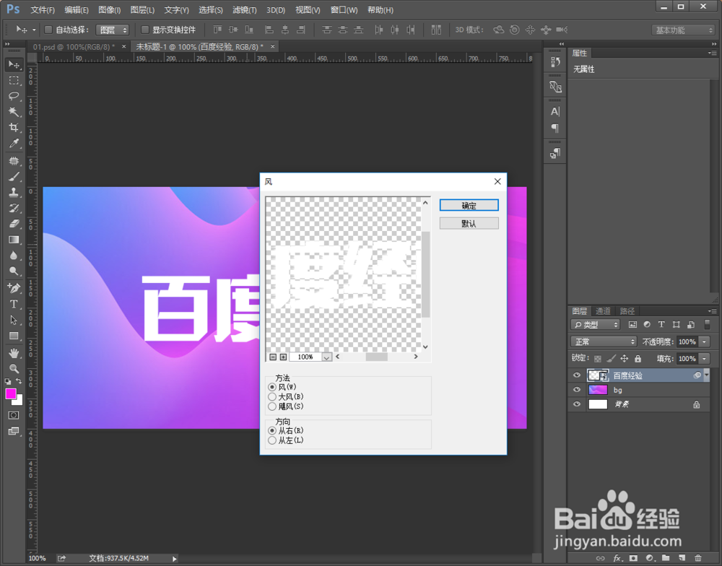Enable the 自动选择 checkbox
Image resolution: width=722 pixels, height=566 pixels.
[48, 30]
